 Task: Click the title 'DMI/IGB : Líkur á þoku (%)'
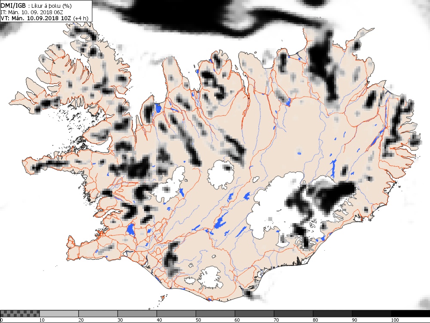point(37,6)
